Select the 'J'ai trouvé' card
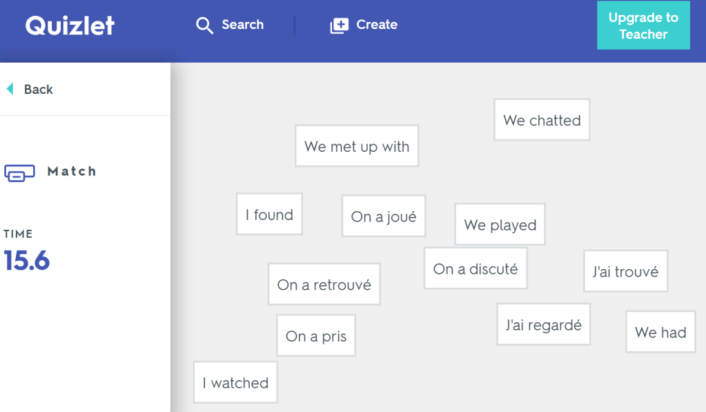Image resolution: width=706 pixels, height=412 pixels. tap(625, 271)
